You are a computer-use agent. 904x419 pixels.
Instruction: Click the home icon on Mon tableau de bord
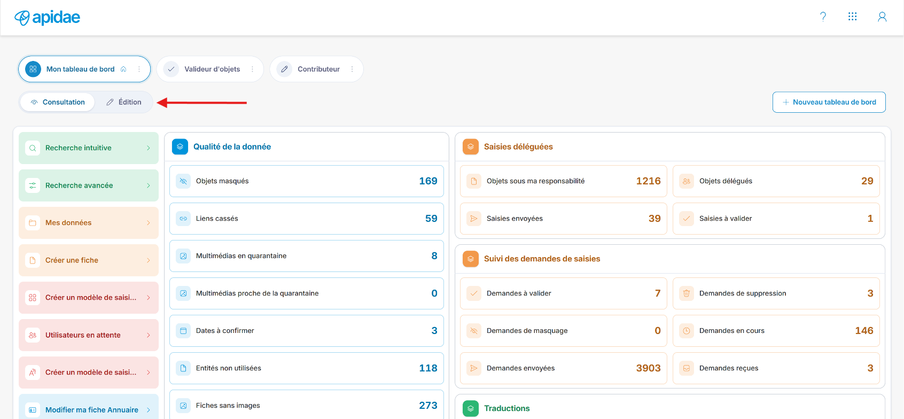click(x=123, y=69)
